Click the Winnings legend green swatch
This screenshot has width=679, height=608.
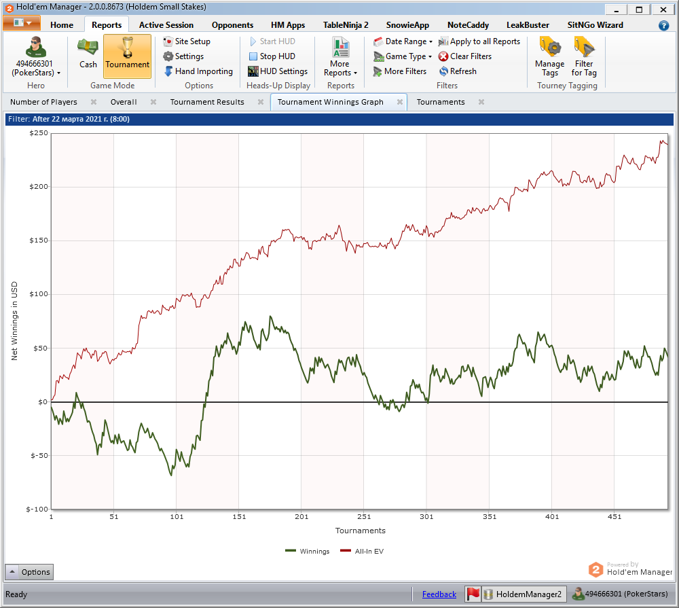click(291, 551)
